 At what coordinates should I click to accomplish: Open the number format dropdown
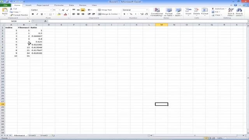tap(147, 10)
